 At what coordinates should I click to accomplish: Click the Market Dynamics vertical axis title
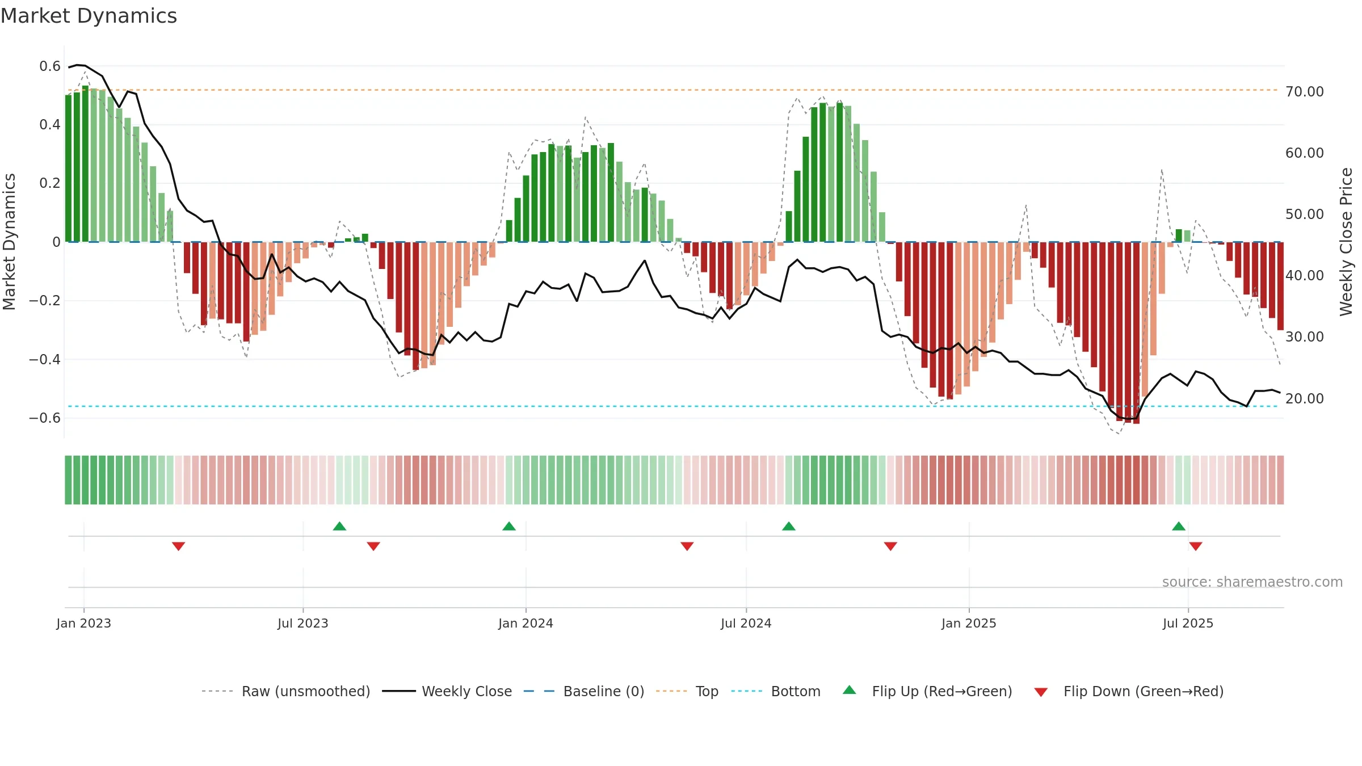pos(9,242)
